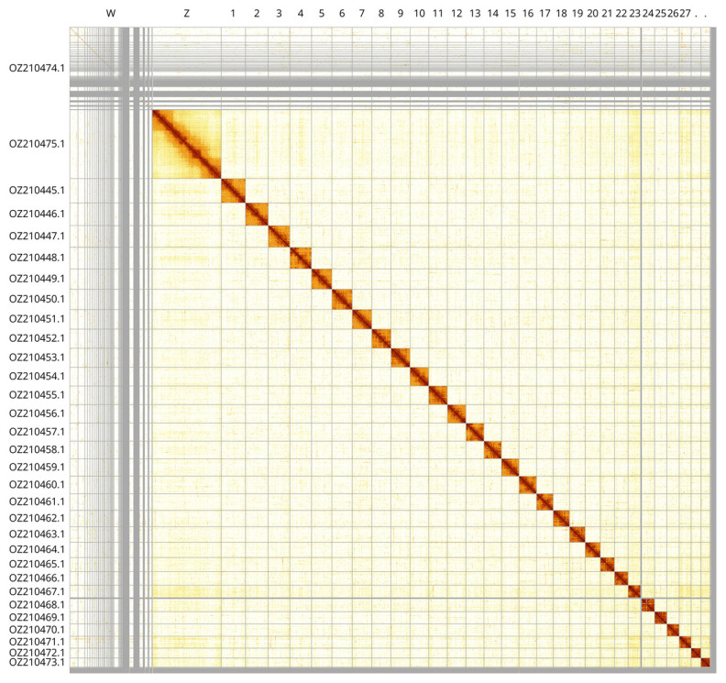726x683 pixels.
Task: Click column header 18
Action: [561, 14]
